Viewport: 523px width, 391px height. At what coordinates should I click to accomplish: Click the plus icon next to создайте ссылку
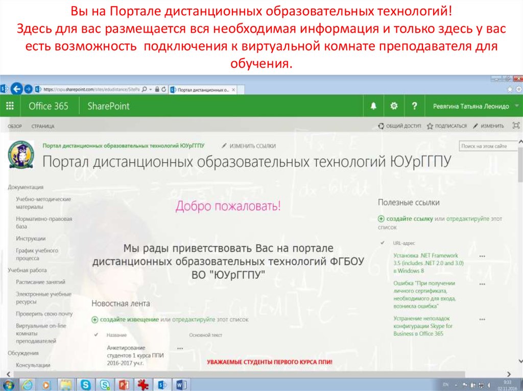(x=381, y=219)
